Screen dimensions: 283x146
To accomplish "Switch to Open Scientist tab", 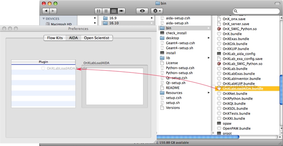I will (x=96, y=38).
